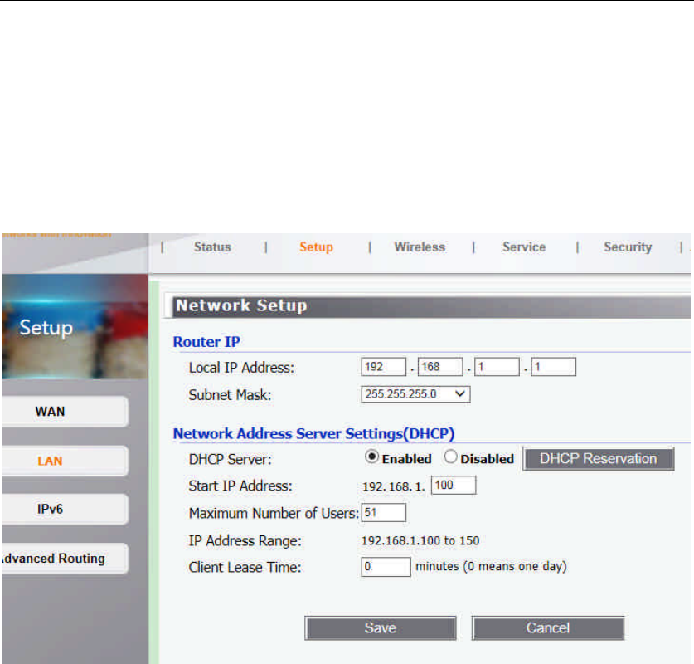Focus the third Local IP octet field
Image resolution: width=694 pixels, height=664 pixels.
[x=497, y=367]
